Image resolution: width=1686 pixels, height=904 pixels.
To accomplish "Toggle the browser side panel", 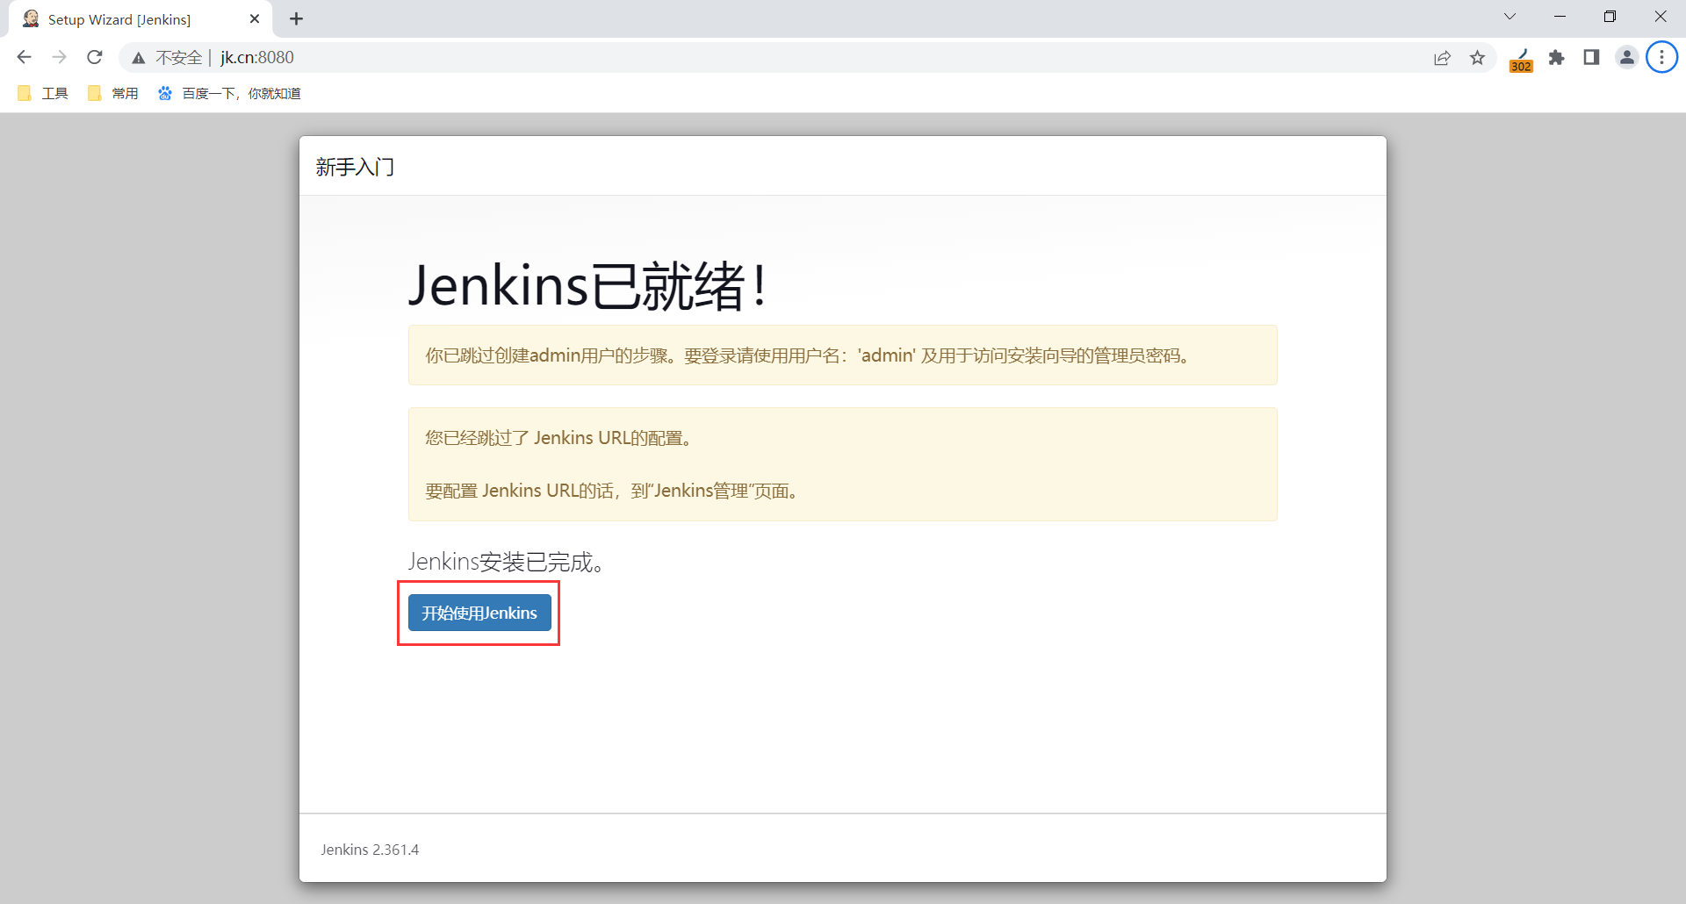I will 1591,58.
